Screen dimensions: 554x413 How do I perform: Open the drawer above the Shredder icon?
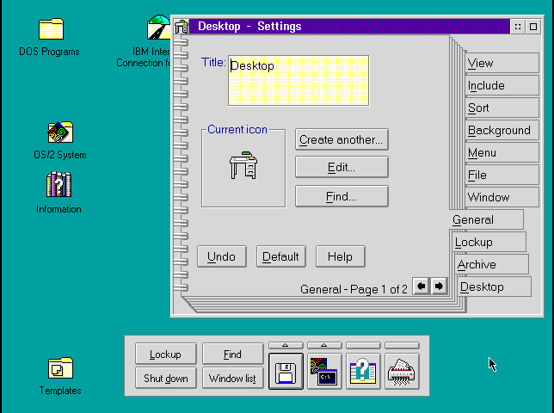click(402, 345)
